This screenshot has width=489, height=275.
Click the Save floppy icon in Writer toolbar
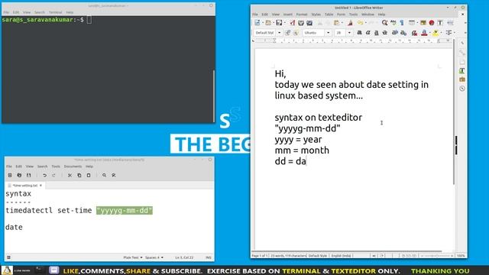(279, 23)
